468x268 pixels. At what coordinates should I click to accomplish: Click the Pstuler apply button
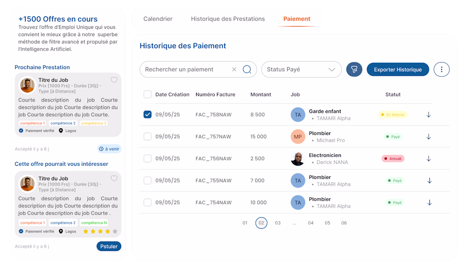108,246
